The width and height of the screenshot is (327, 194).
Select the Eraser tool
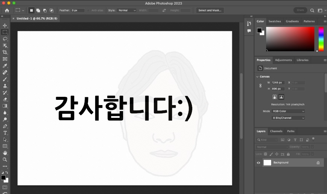click(x=5, y=99)
